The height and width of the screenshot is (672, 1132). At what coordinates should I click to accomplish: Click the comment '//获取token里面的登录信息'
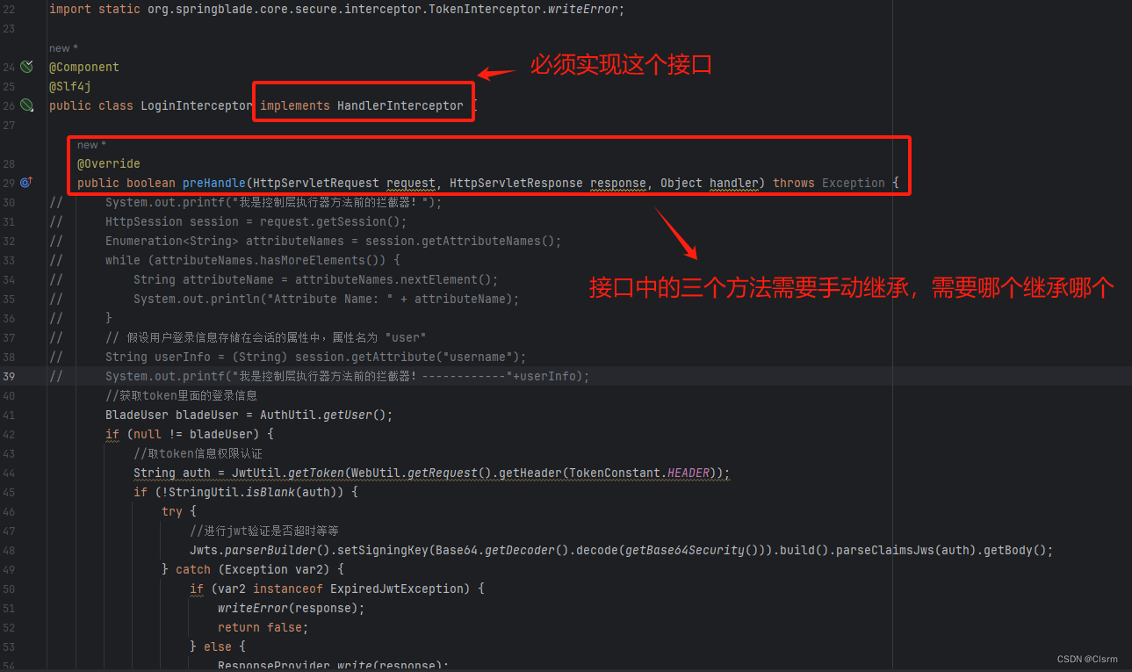pyautogui.click(x=181, y=395)
